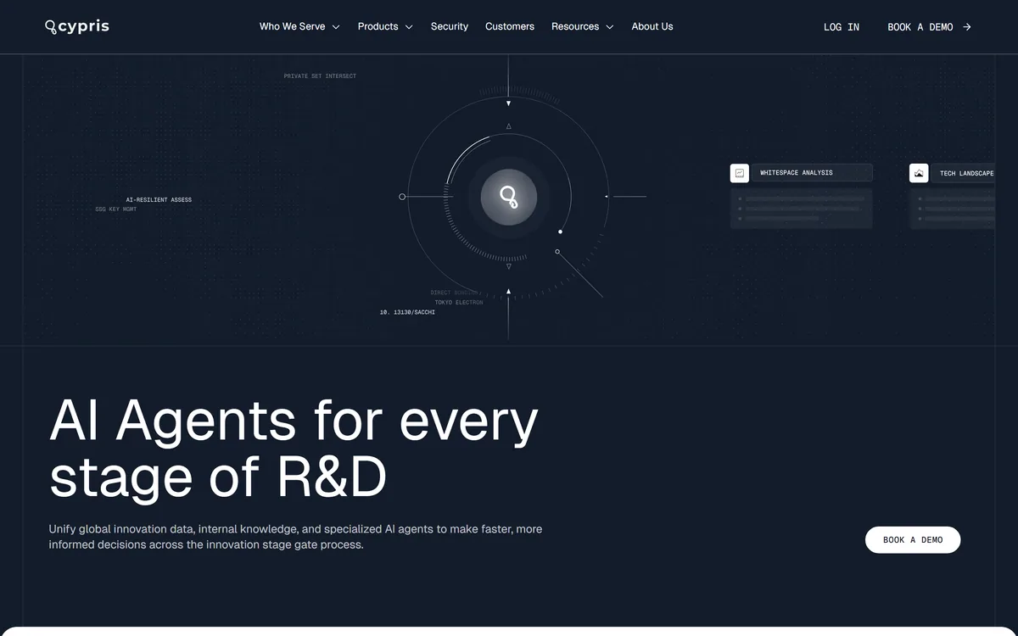
Task: Click the TOKYO ELECTRON label
Action: point(459,303)
